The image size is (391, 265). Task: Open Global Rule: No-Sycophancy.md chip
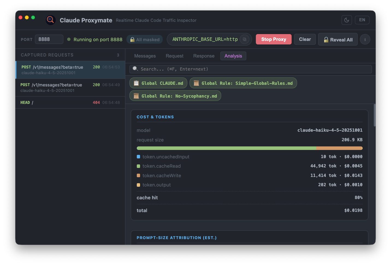[x=175, y=96]
